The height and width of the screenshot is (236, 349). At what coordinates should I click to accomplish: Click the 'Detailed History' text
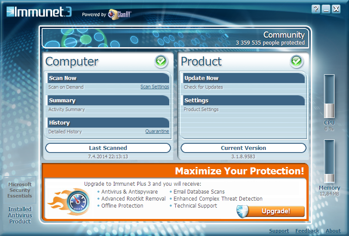(65, 132)
